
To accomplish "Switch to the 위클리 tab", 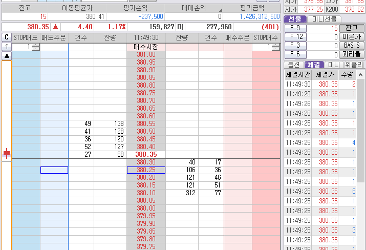I will [354, 65].
